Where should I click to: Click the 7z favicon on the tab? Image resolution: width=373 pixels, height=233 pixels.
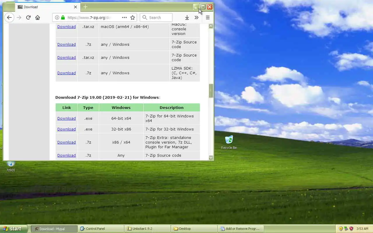coord(20,7)
